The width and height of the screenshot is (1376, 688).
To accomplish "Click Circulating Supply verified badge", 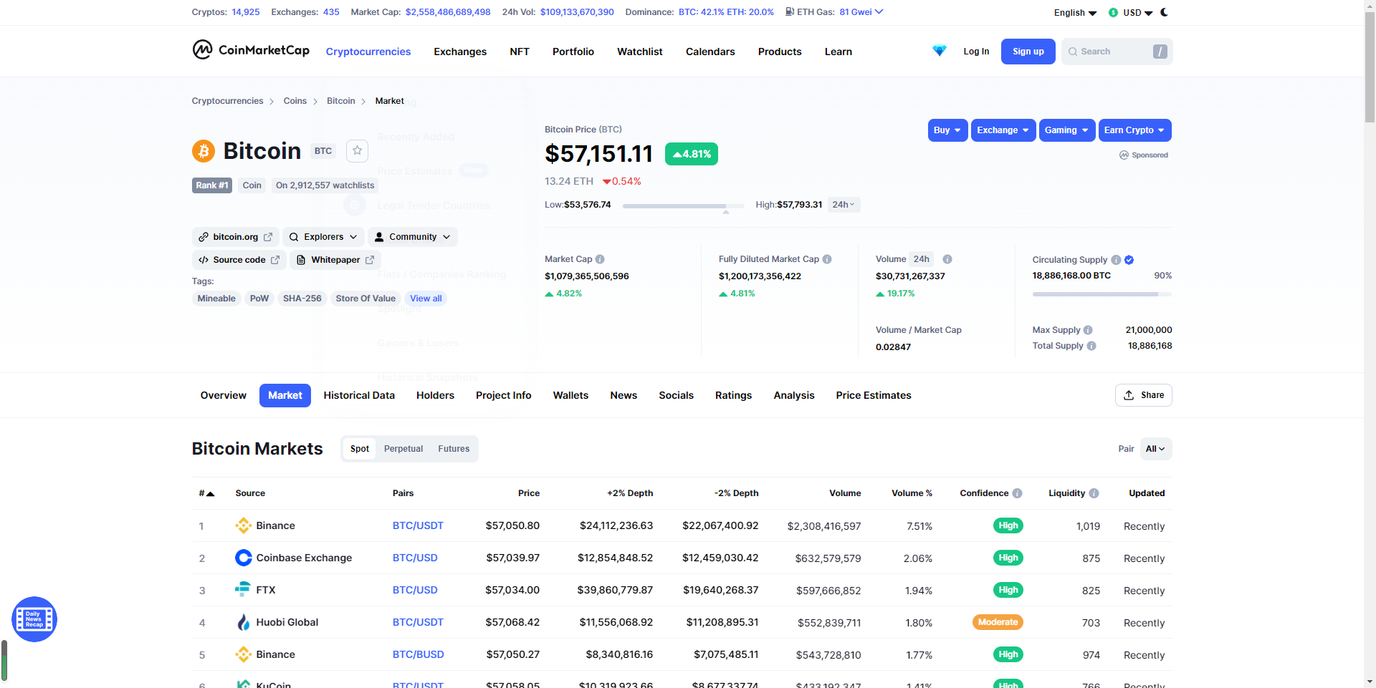I will coord(1129,260).
